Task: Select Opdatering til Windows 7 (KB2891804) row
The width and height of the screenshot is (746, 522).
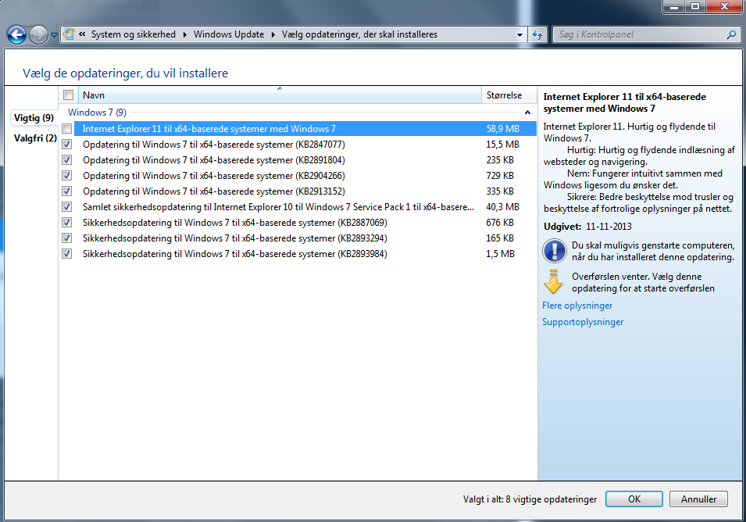Action: pos(305,160)
